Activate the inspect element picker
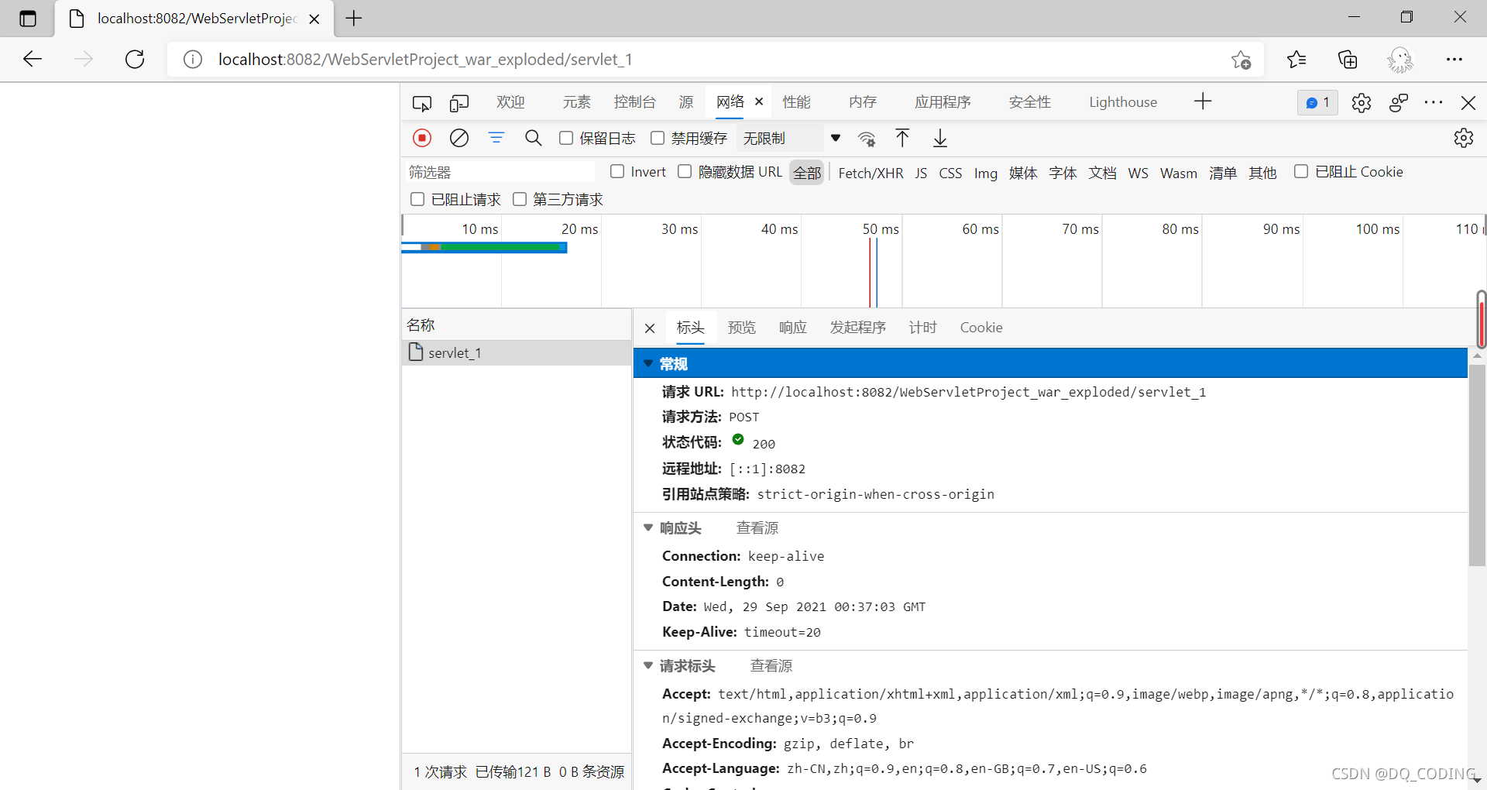The height and width of the screenshot is (790, 1487). pos(422,103)
